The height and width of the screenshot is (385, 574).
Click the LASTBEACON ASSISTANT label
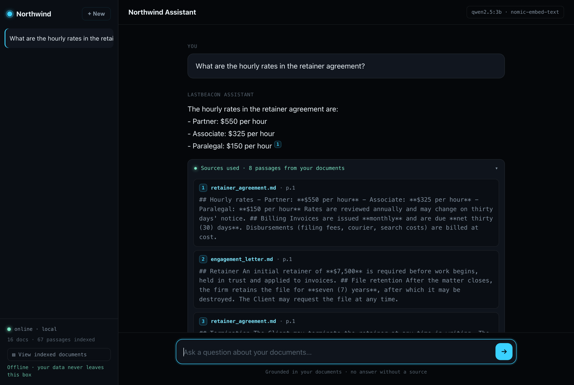[x=221, y=95]
